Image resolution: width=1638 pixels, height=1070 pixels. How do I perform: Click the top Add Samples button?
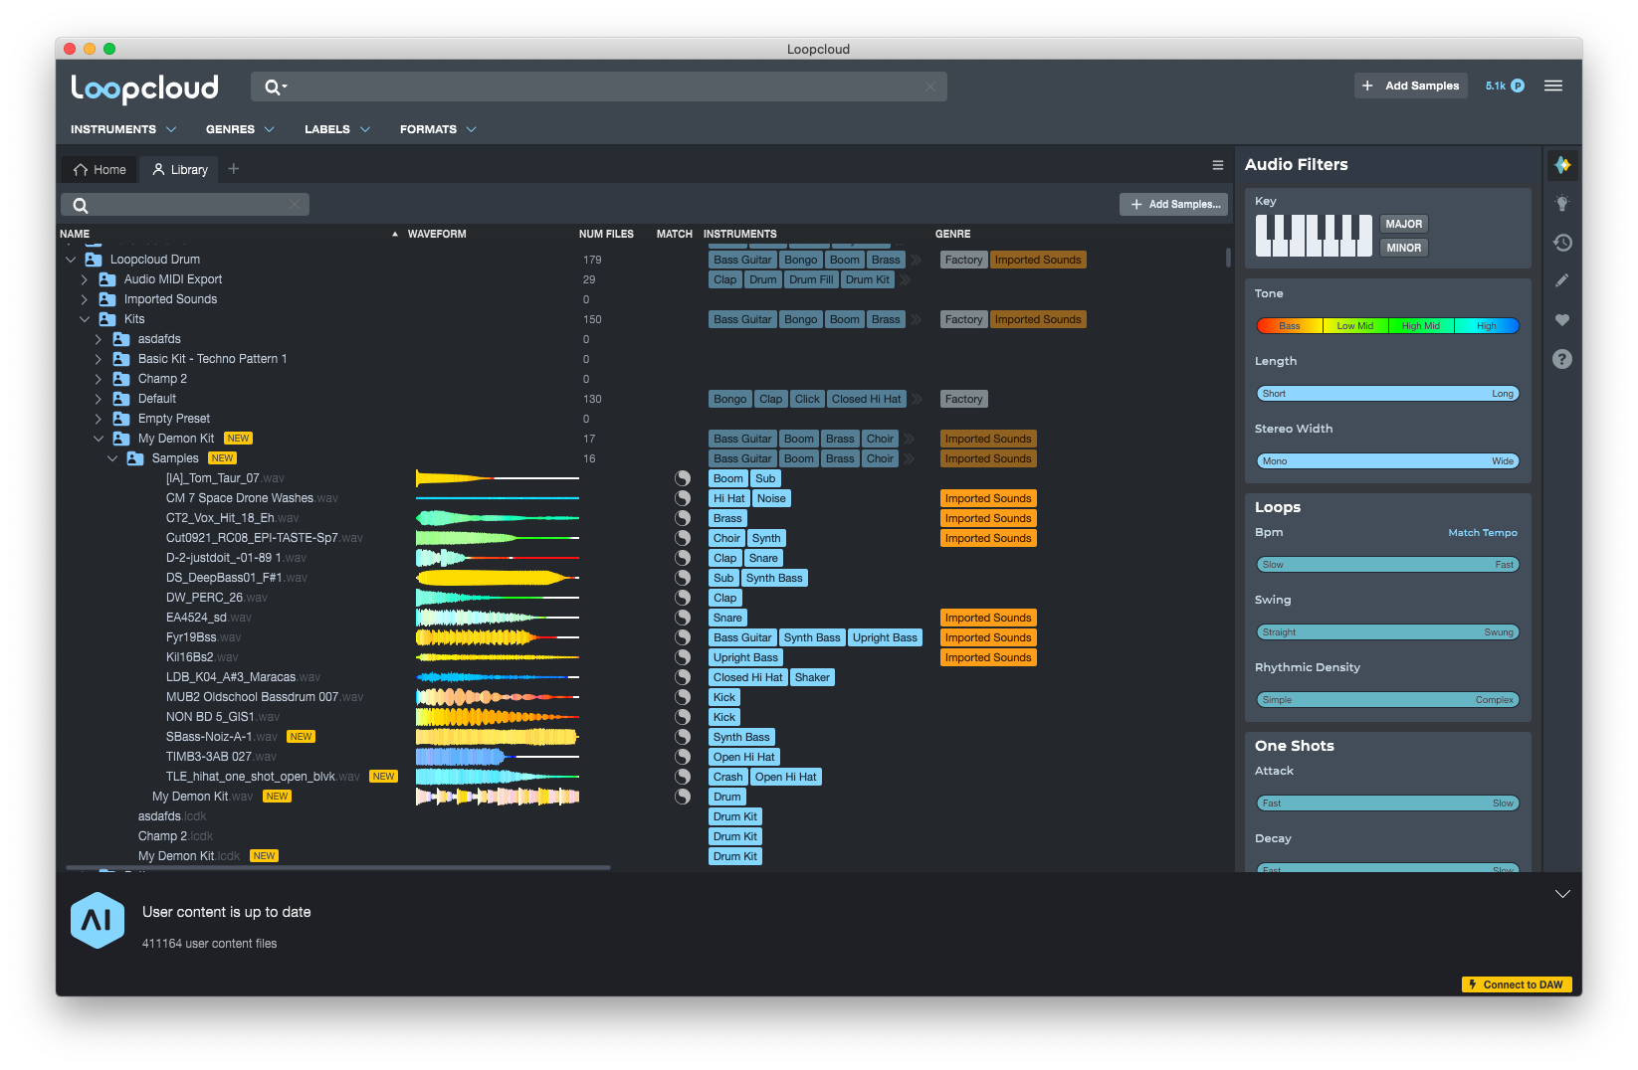point(1411,86)
